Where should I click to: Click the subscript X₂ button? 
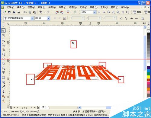(x=126, y=18)
